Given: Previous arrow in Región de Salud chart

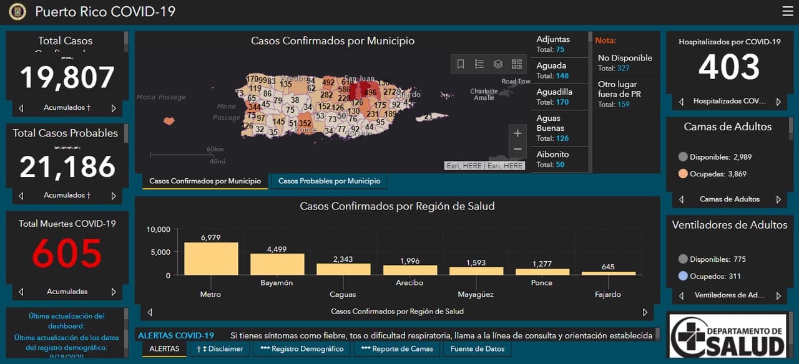Looking at the screenshot, I should [150, 312].
